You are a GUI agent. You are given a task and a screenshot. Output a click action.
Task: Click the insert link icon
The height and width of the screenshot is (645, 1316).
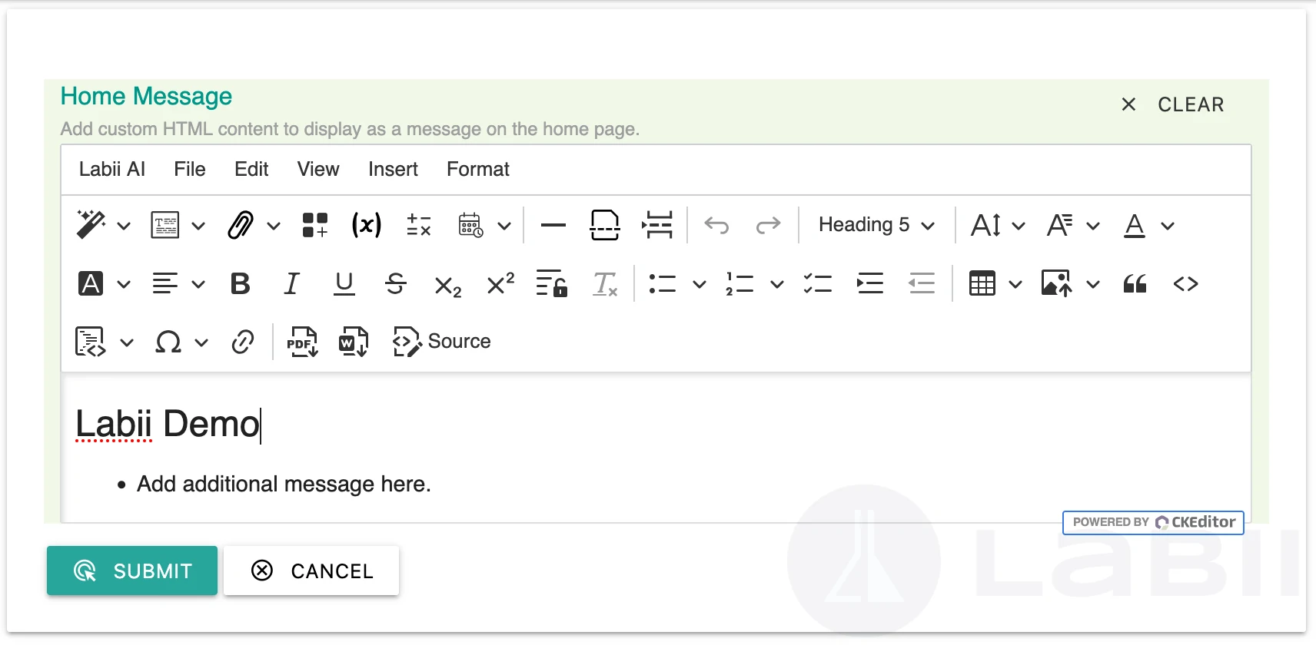pos(243,342)
